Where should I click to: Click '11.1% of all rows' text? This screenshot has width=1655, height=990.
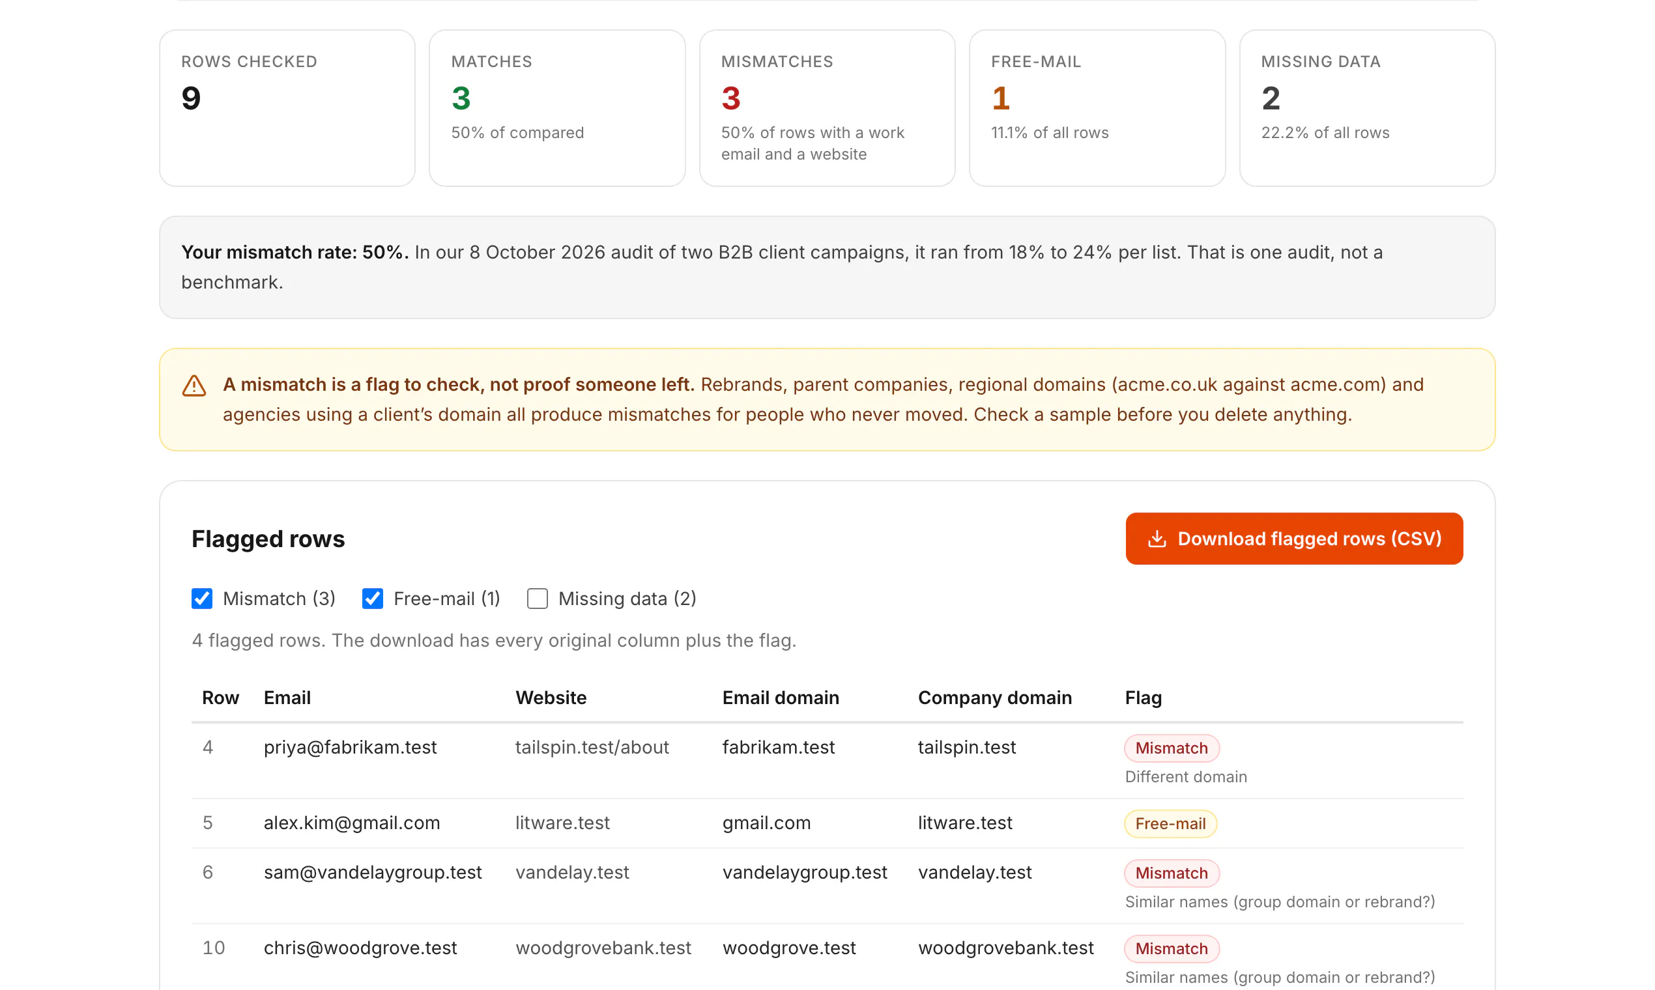click(x=1050, y=133)
